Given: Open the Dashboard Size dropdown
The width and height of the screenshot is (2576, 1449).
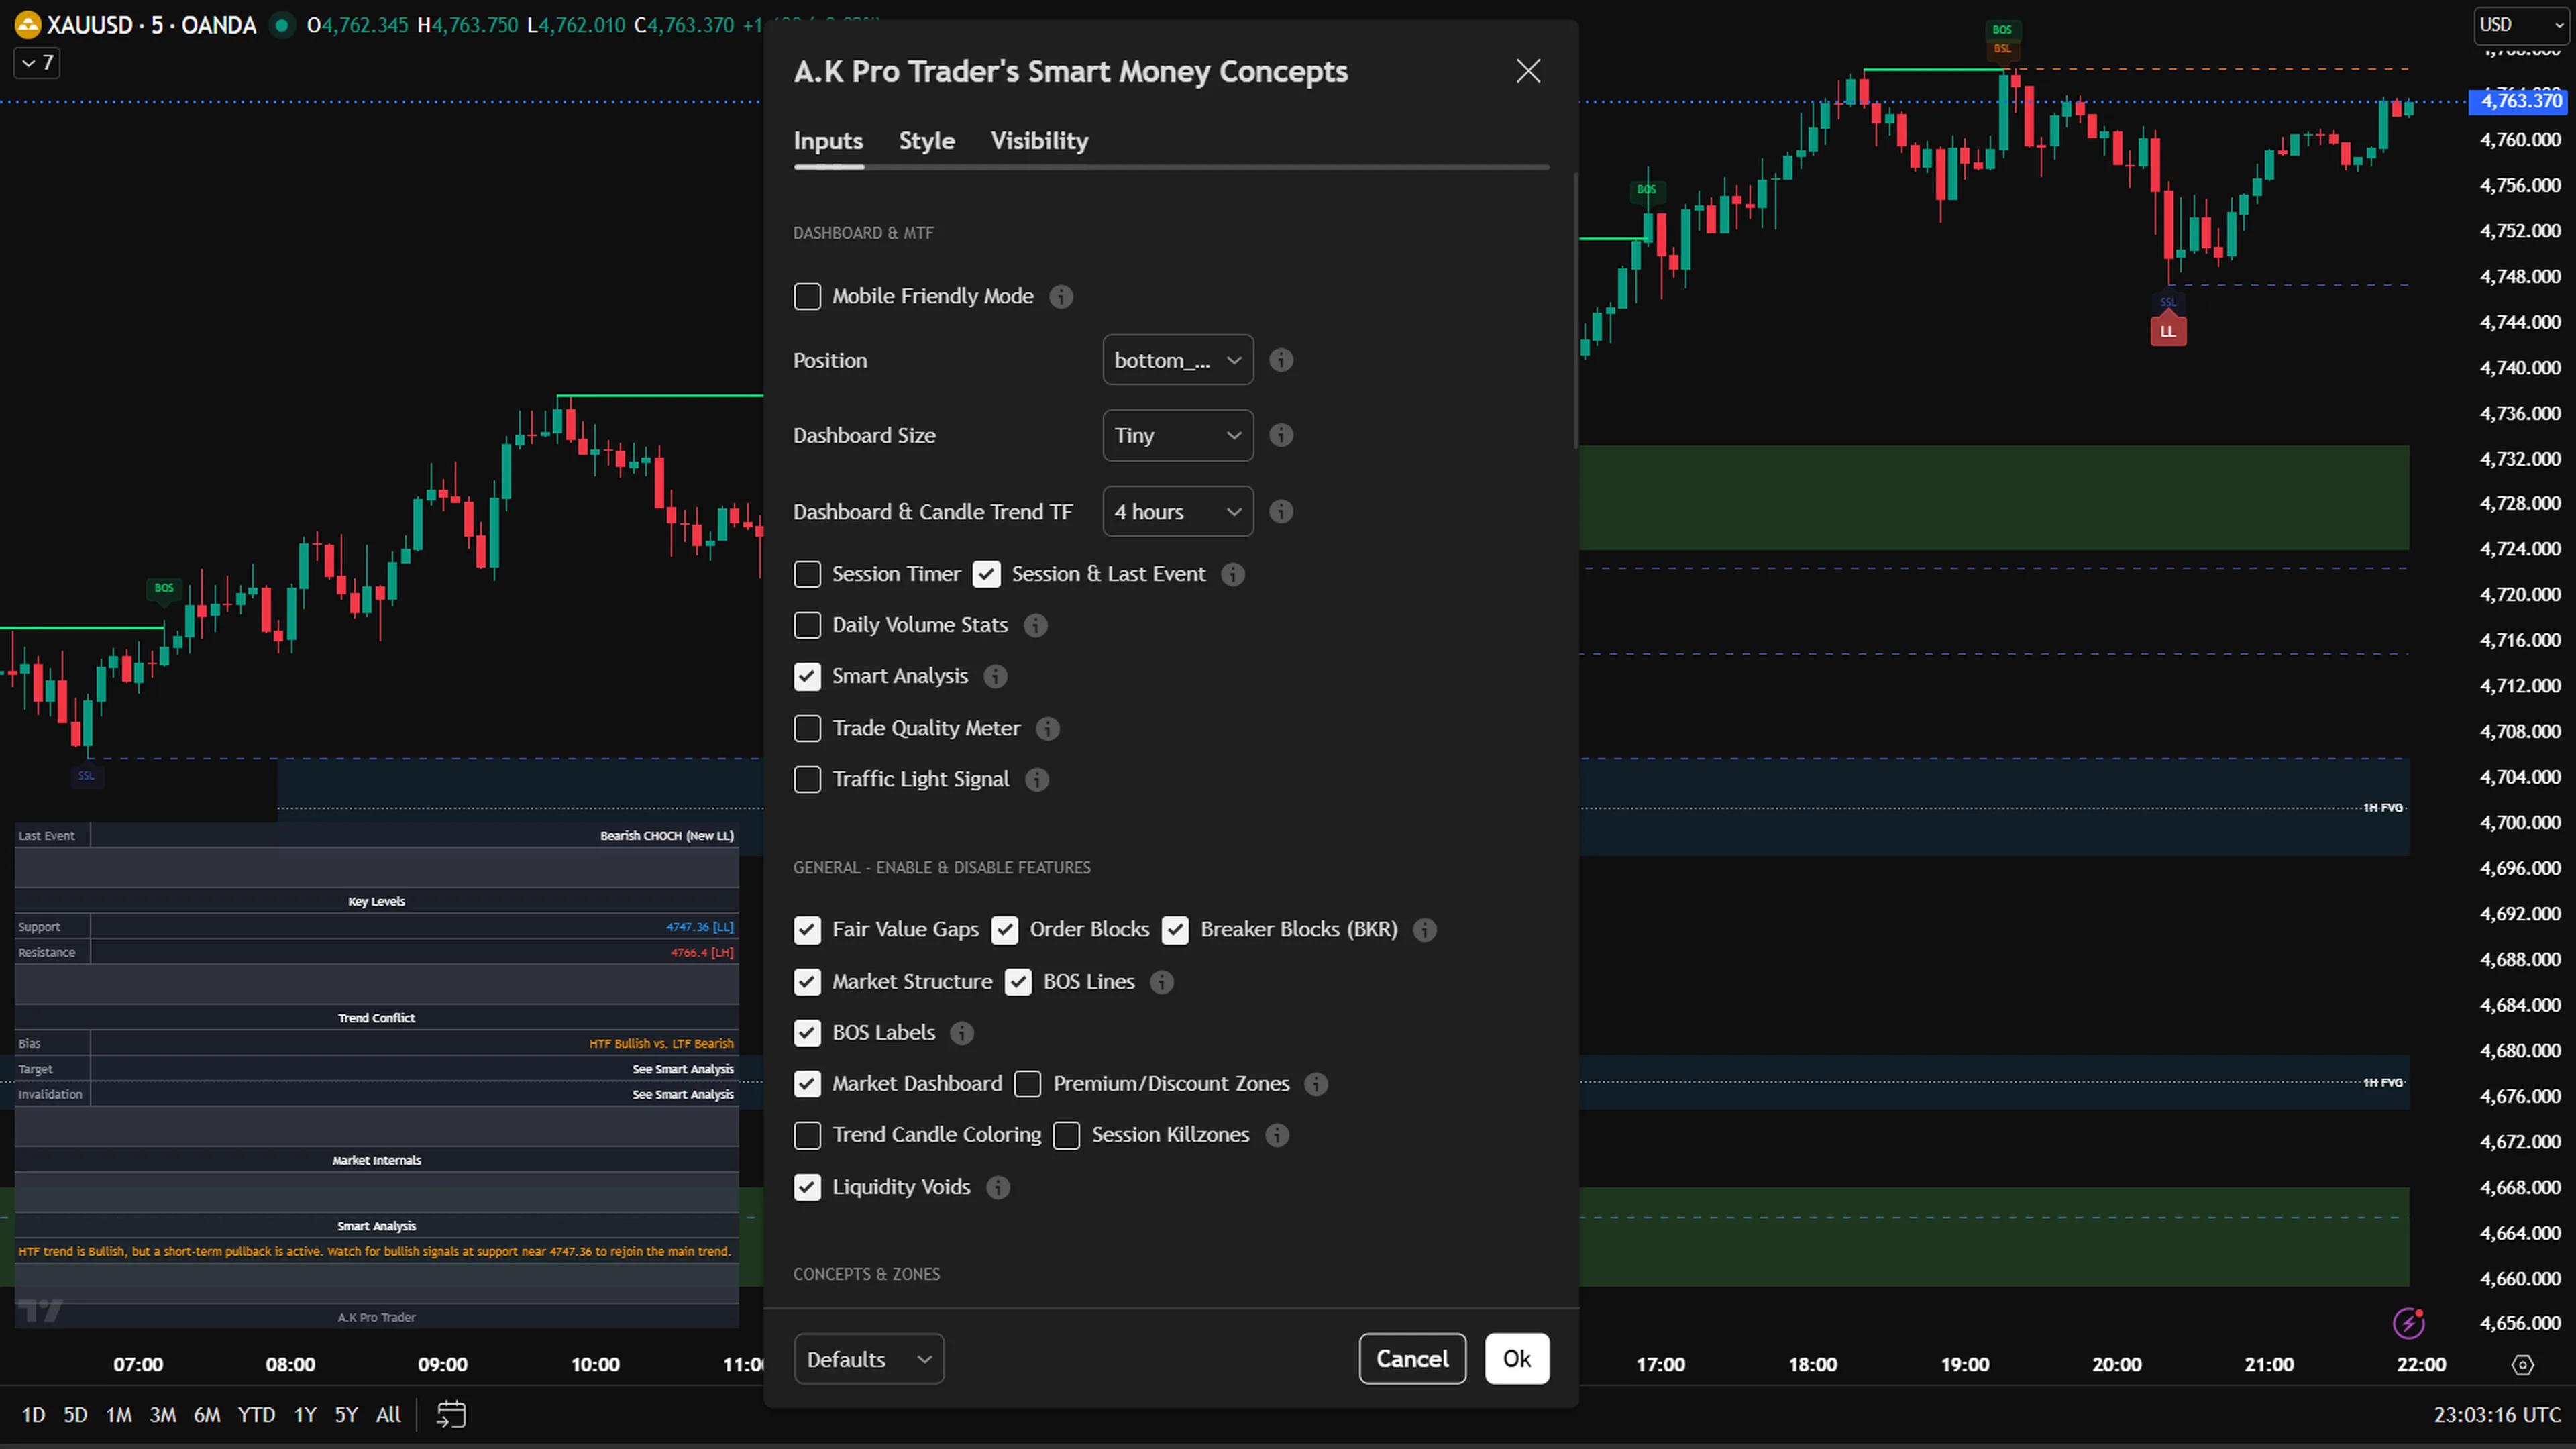Looking at the screenshot, I should (x=1177, y=435).
